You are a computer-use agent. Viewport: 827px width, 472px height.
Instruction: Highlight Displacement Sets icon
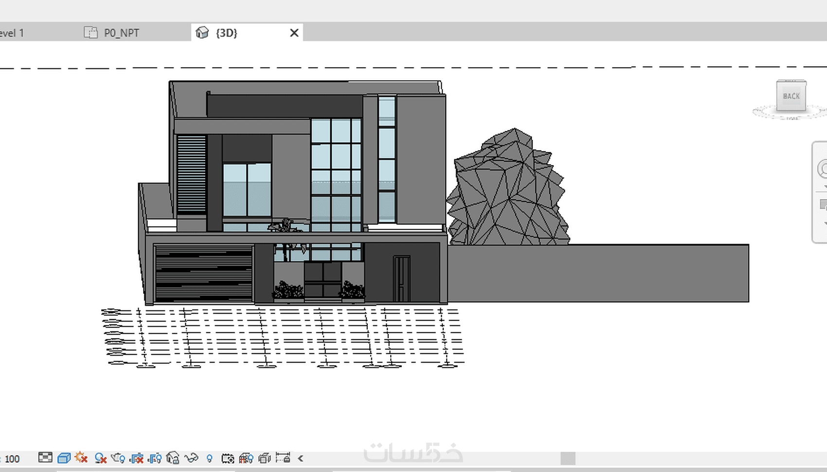pos(265,458)
